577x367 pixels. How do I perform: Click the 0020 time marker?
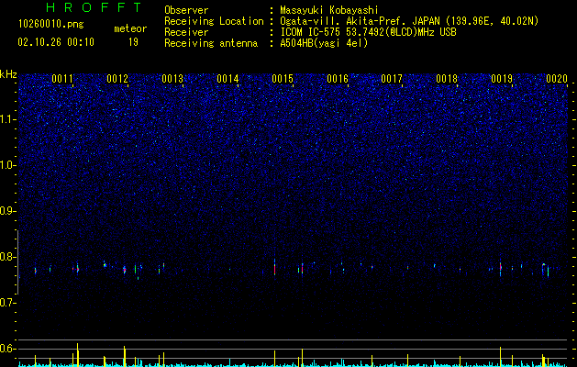click(x=557, y=79)
